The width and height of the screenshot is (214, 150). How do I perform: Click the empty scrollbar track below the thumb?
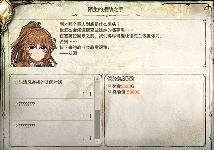(97, 124)
